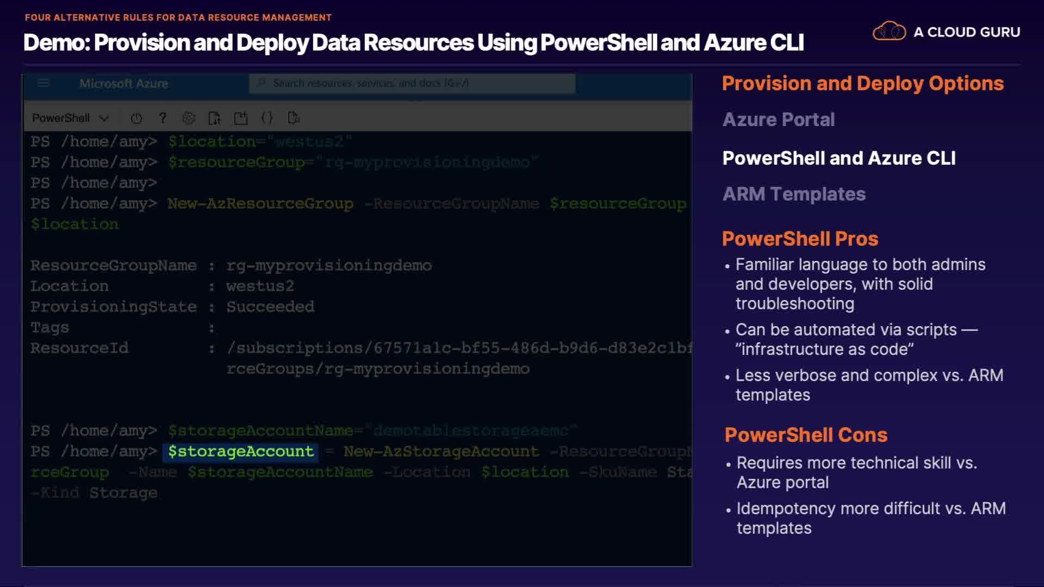Image resolution: width=1044 pixels, height=587 pixels.
Task: Open new session icon in Cloud Shell
Action: [x=241, y=118]
